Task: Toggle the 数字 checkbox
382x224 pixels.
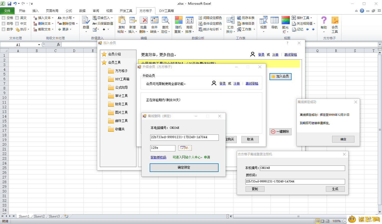Action: click(x=4, y=29)
